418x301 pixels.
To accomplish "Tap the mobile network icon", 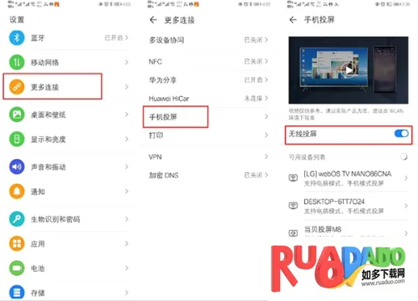I will pyautogui.click(x=17, y=62).
